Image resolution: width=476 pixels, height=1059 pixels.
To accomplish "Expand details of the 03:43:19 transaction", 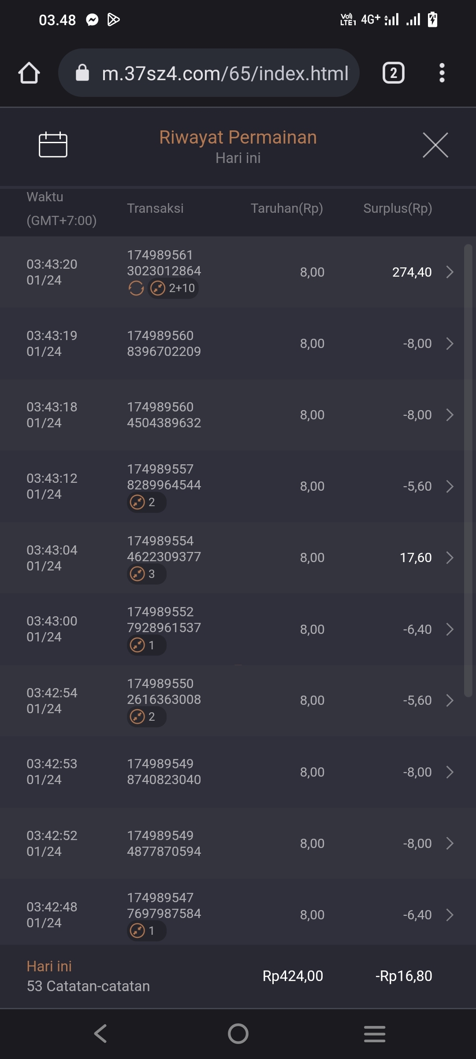I will [450, 344].
